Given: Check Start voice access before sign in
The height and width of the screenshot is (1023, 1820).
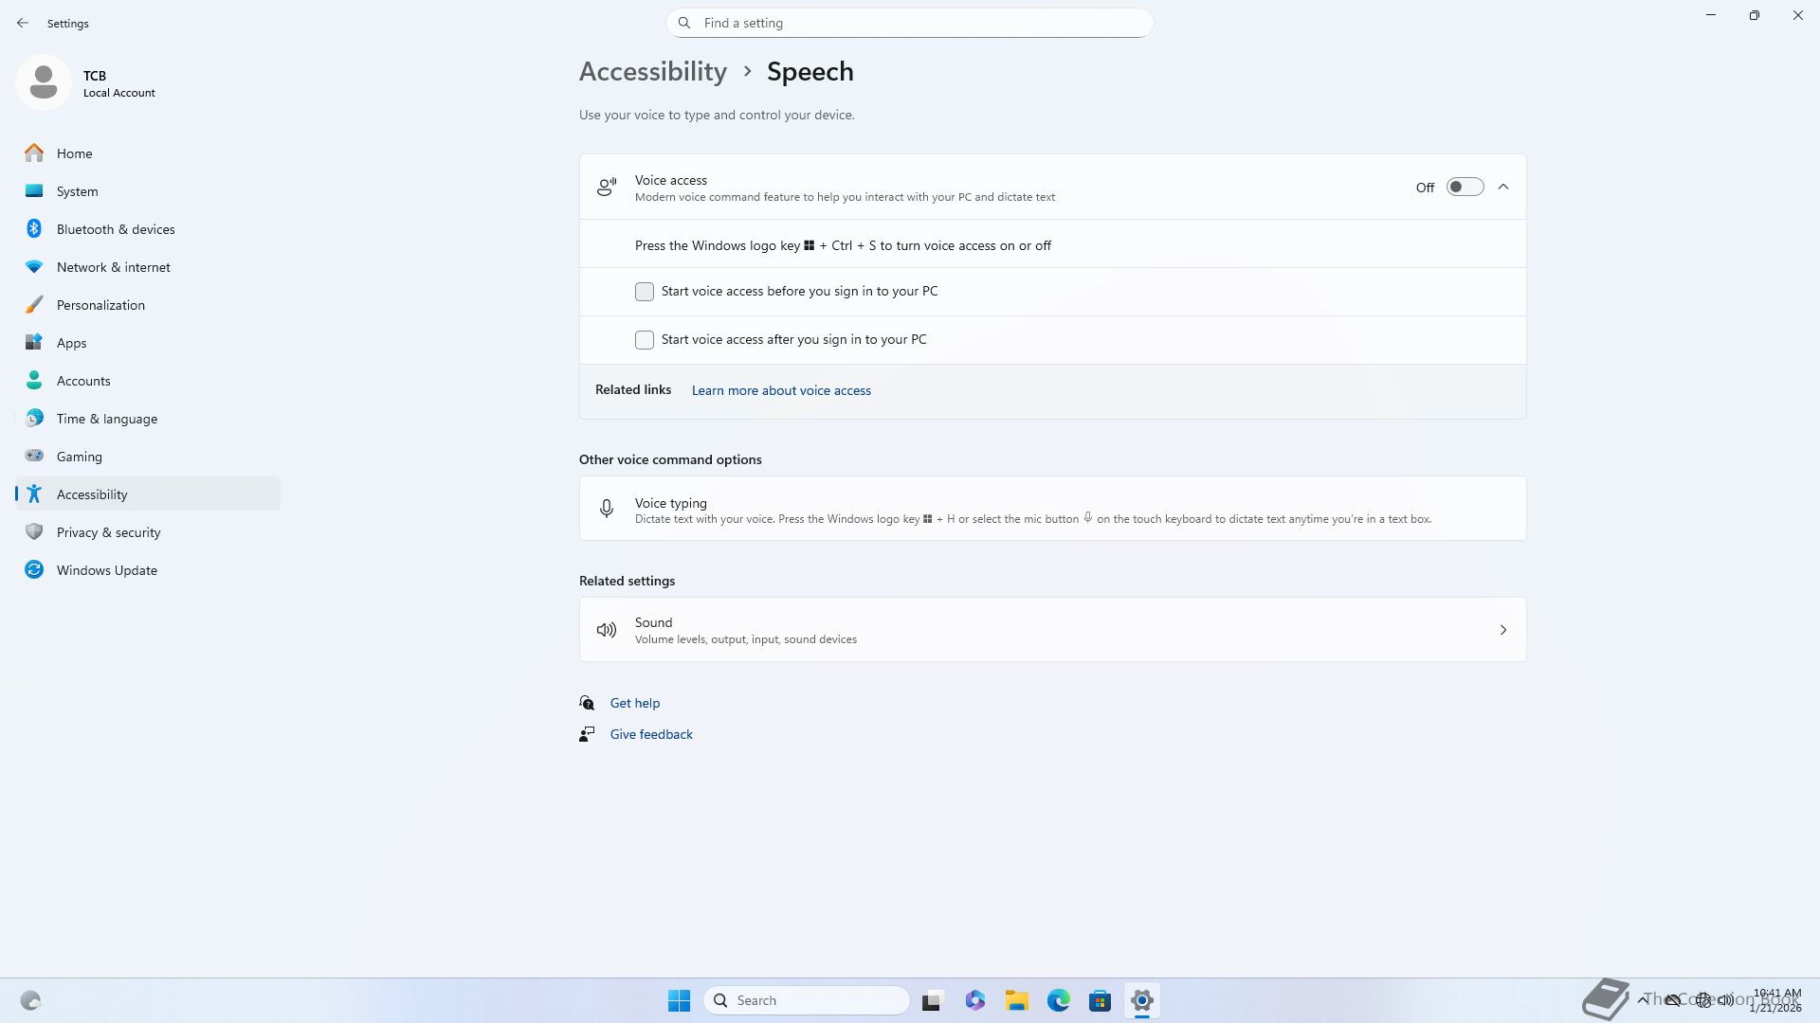Looking at the screenshot, I should coord(645,292).
